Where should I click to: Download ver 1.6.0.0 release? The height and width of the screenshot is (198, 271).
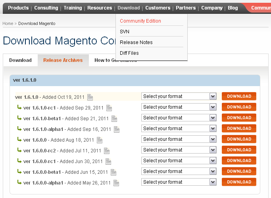tap(239, 139)
